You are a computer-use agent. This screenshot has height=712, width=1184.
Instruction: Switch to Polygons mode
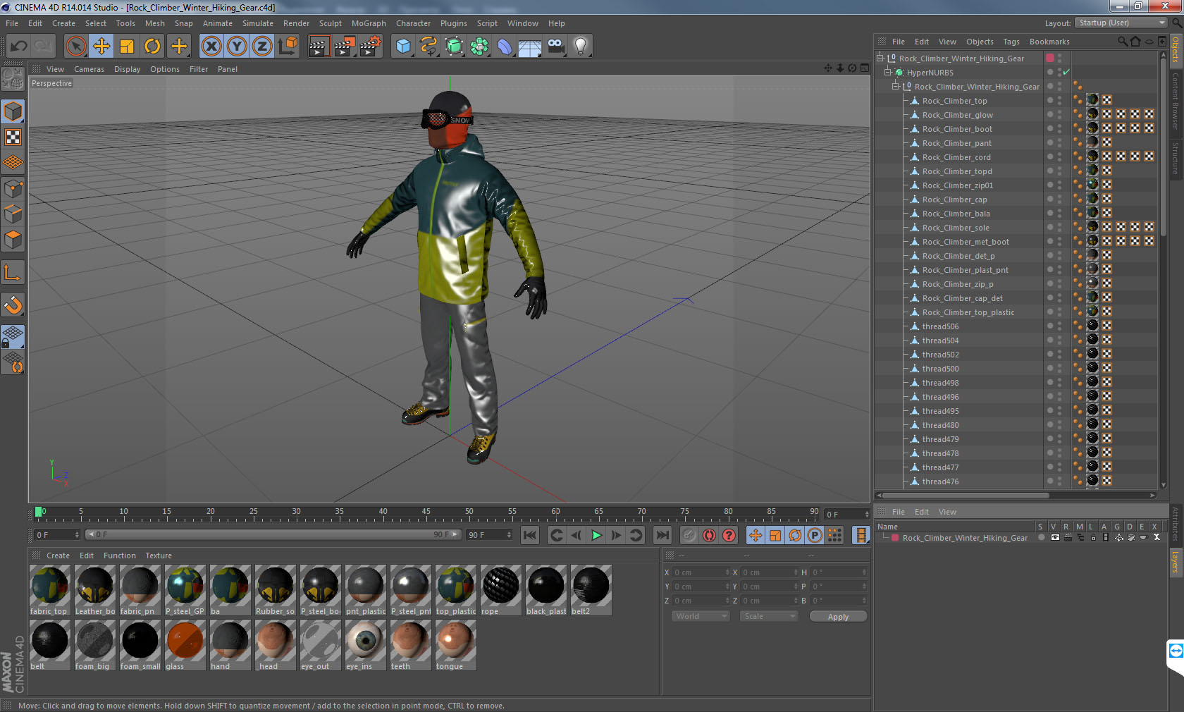tap(13, 240)
